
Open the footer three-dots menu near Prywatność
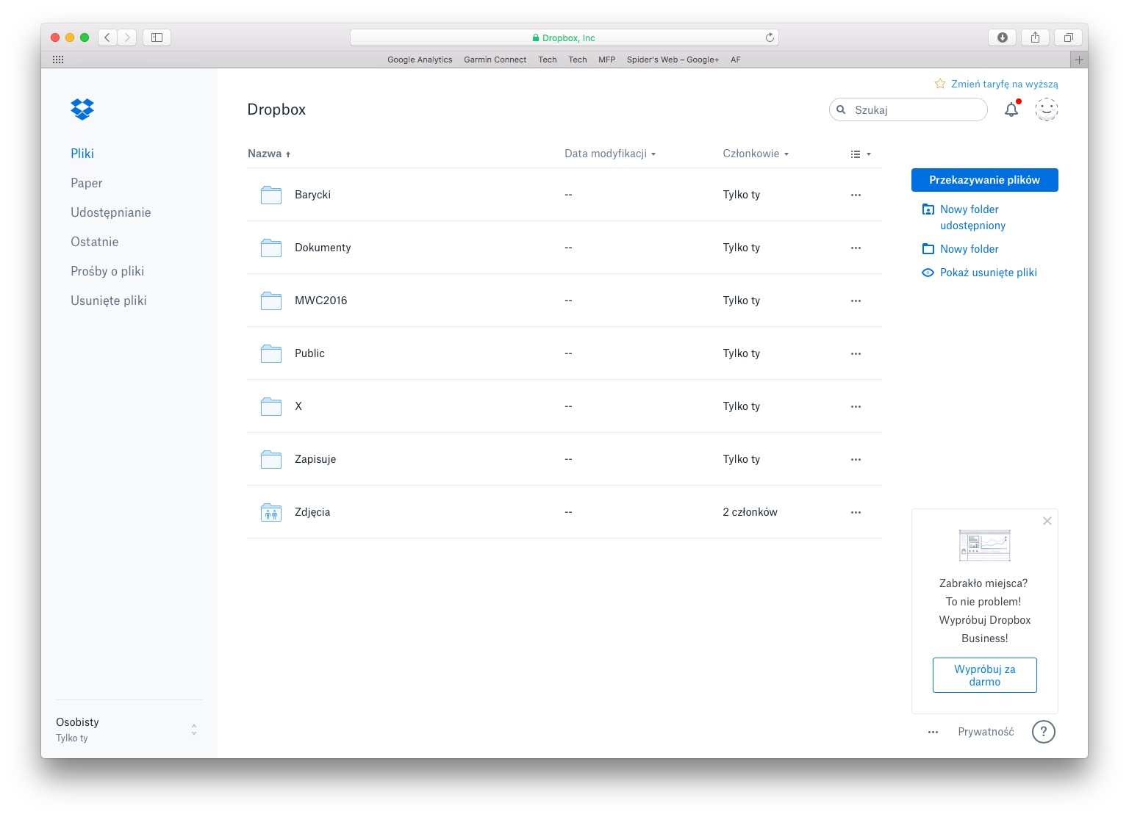pos(933,732)
